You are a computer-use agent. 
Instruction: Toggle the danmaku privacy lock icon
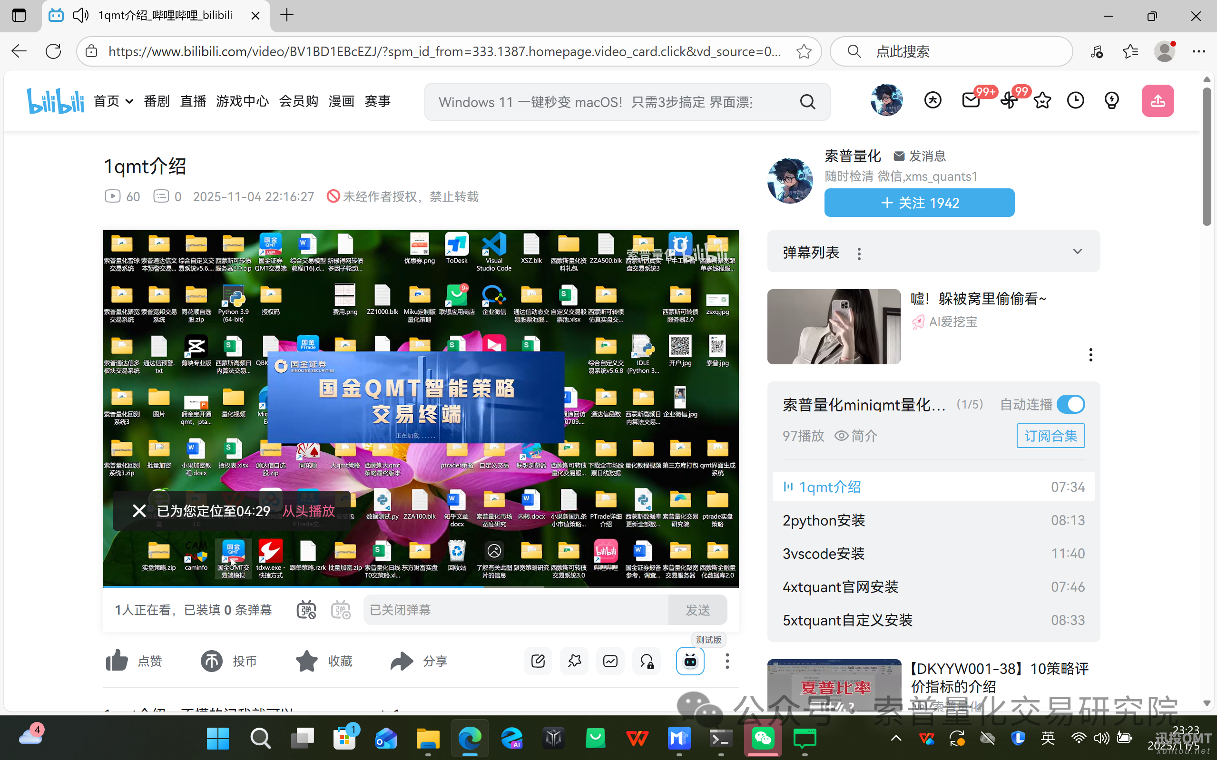point(646,661)
